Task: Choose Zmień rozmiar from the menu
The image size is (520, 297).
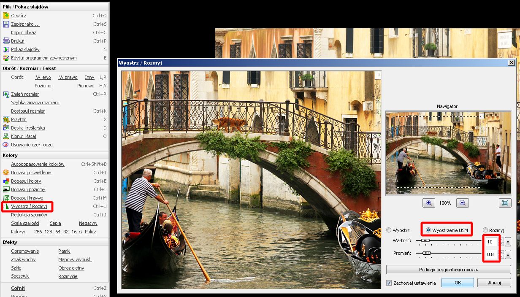Action: pos(25,94)
